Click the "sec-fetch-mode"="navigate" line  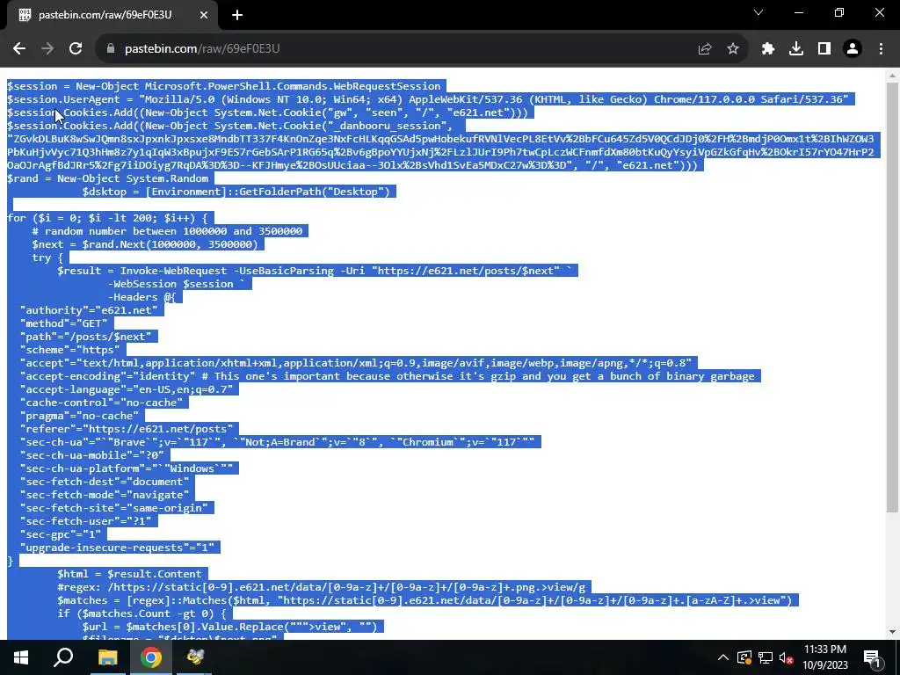[105, 496]
